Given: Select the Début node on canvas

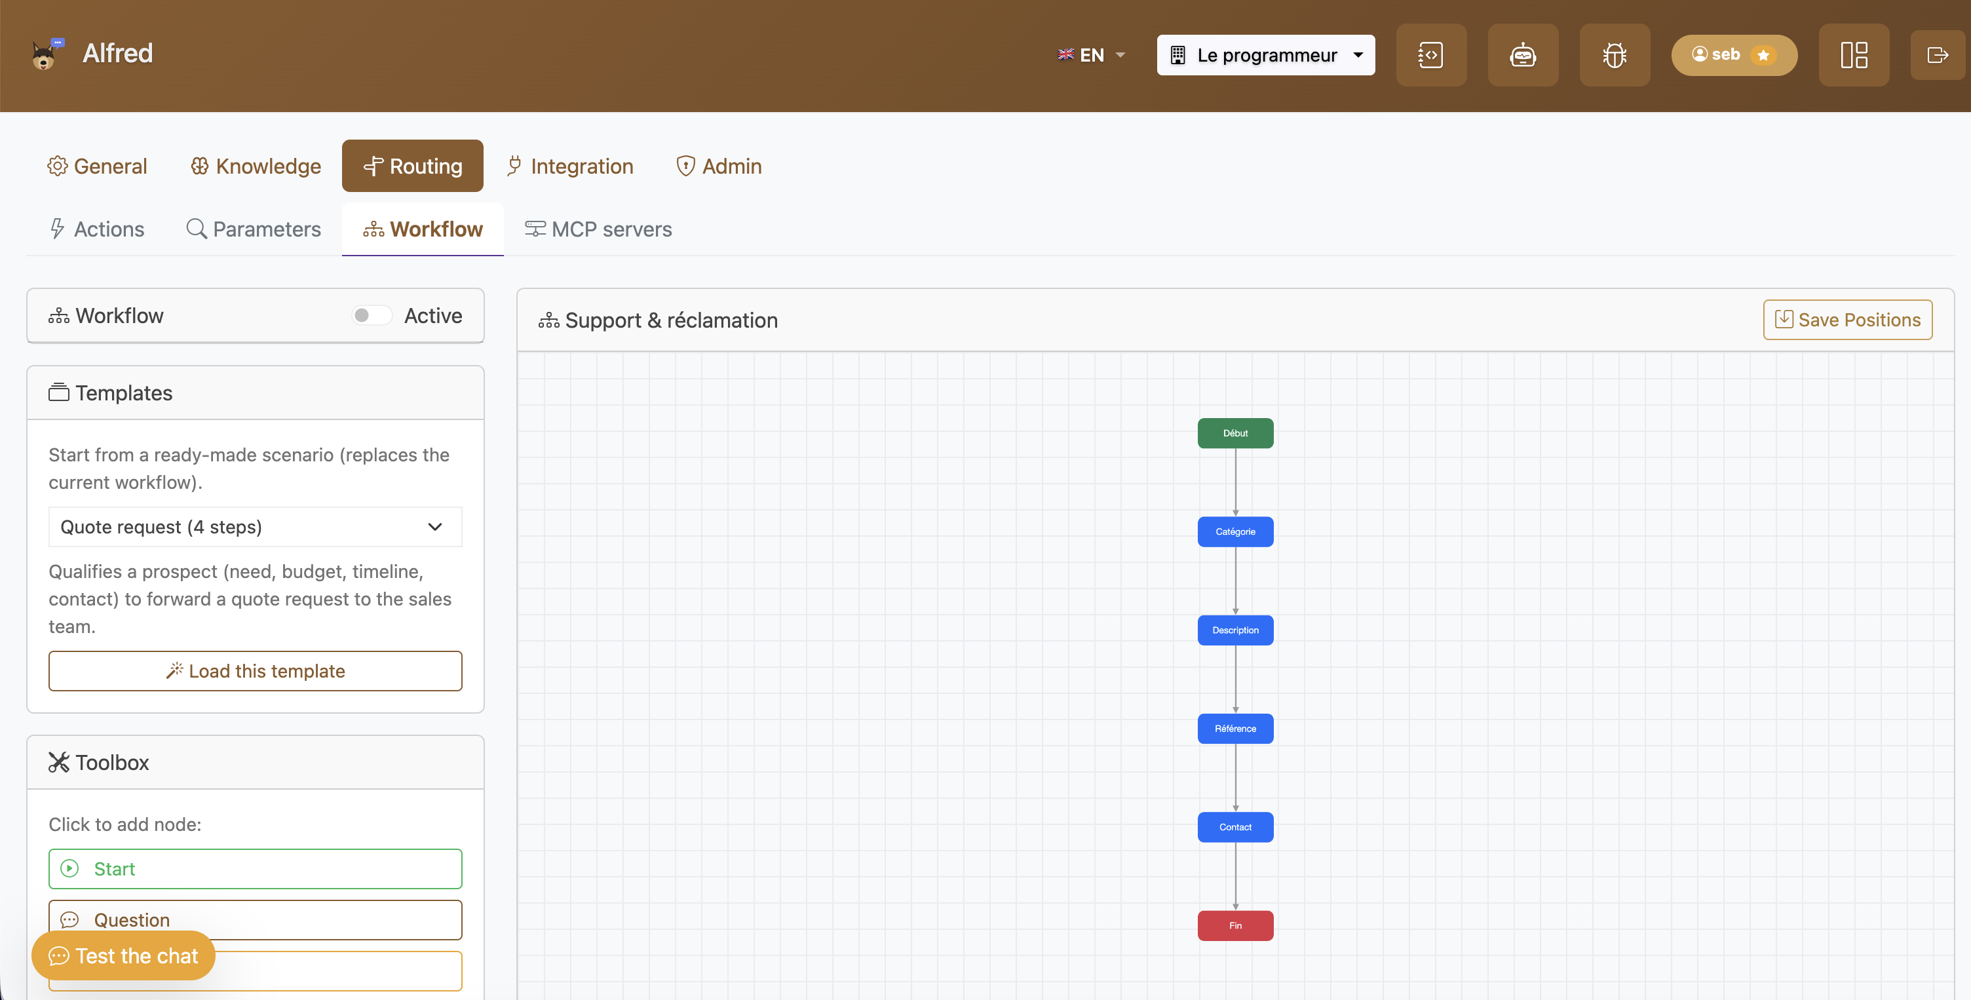Looking at the screenshot, I should point(1235,433).
